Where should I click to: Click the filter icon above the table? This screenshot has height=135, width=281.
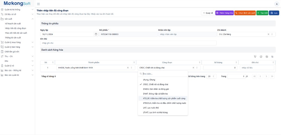[x=255, y=57]
